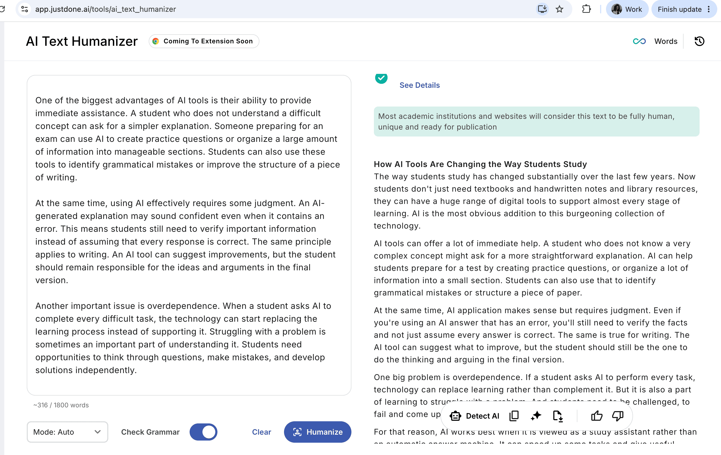The height and width of the screenshot is (455, 721).
Task: Click install app icon in address bar
Action: [542, 9]
